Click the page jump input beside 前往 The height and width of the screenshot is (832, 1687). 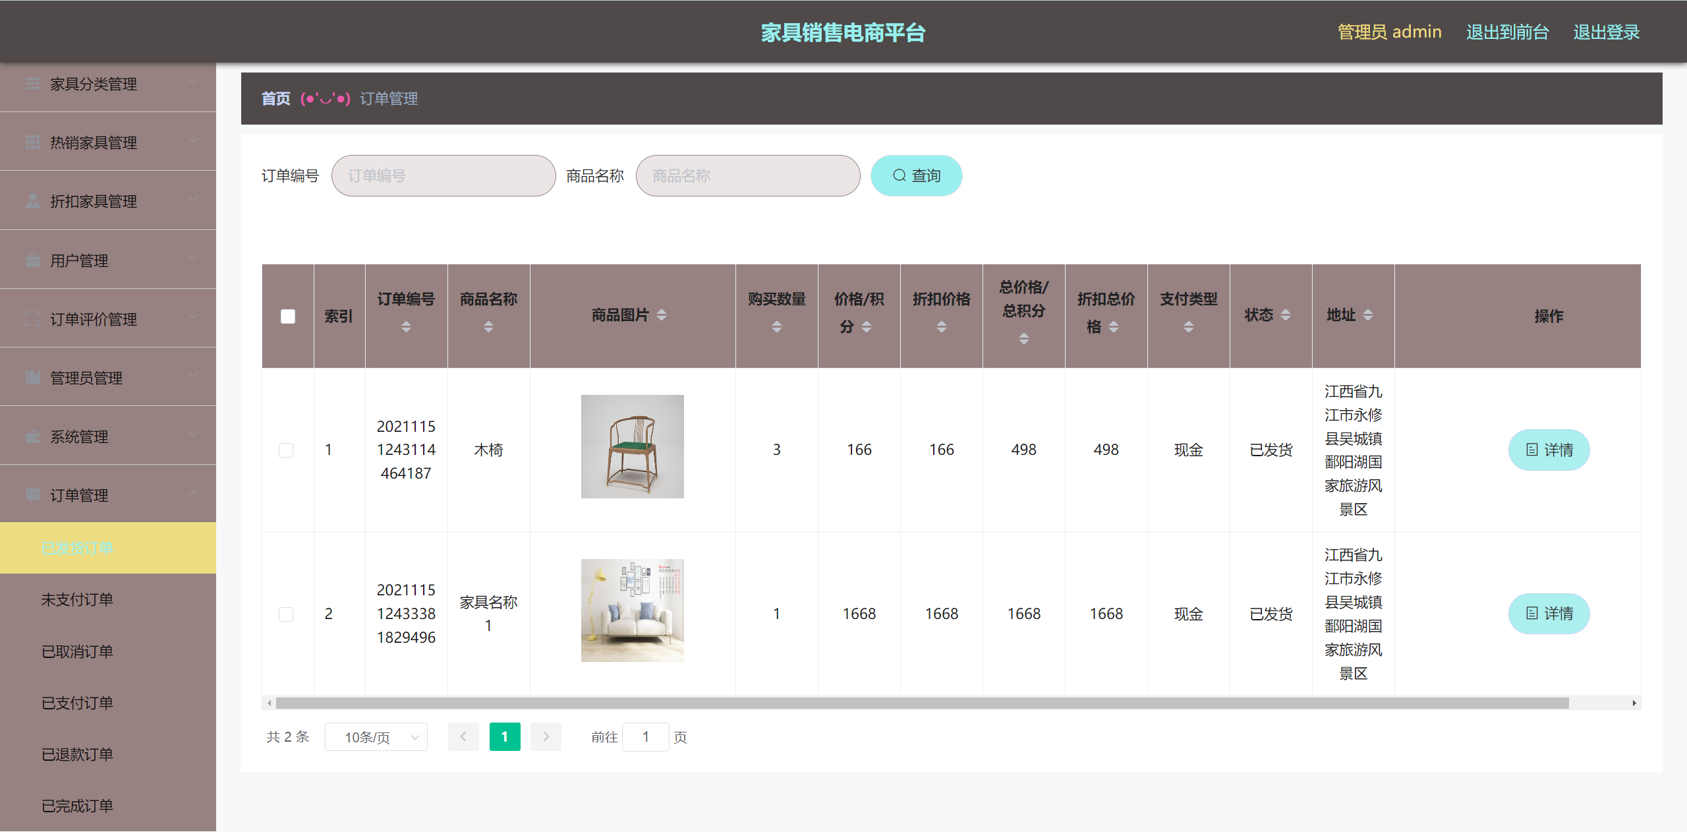pos(646,736)
